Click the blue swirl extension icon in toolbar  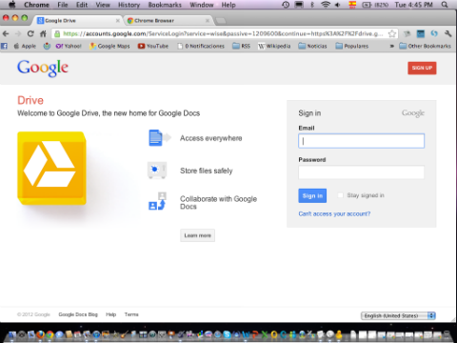coord(434,33)
